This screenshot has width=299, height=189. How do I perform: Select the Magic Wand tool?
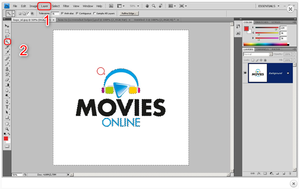pos(7,42)
